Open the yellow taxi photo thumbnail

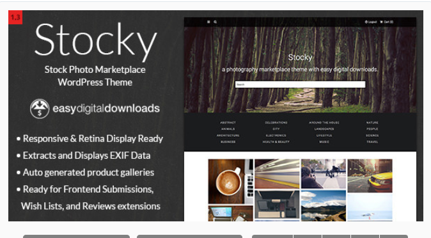click(x=370, y=175)
